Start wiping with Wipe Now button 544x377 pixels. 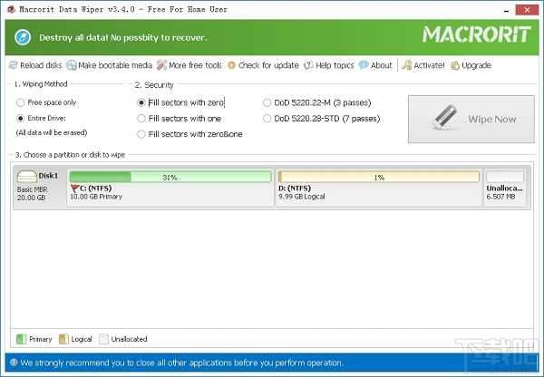[x=471, y=119]
